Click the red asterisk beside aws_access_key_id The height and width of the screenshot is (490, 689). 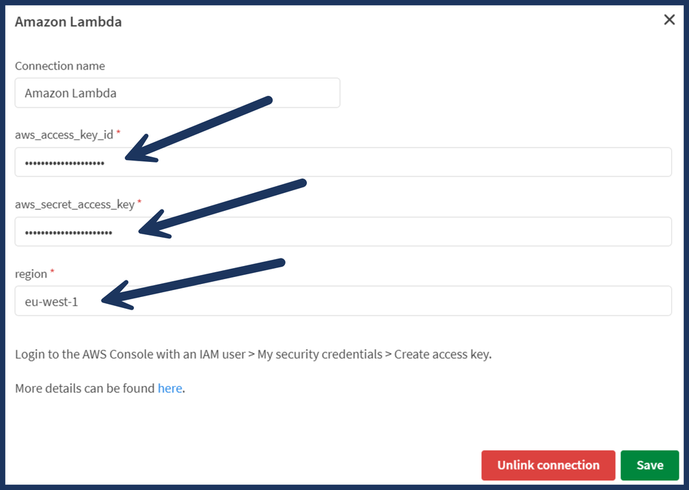tap(117, 132)
